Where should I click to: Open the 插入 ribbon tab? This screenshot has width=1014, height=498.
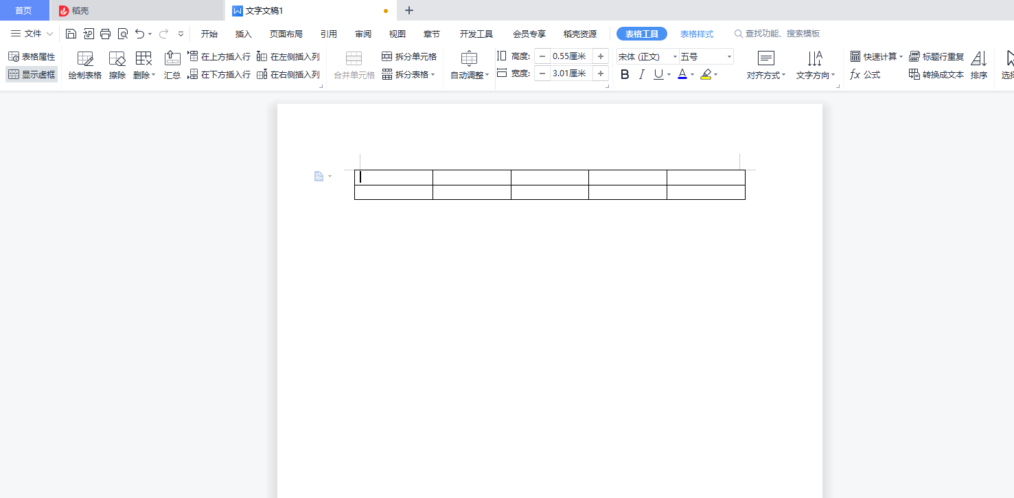243,33
